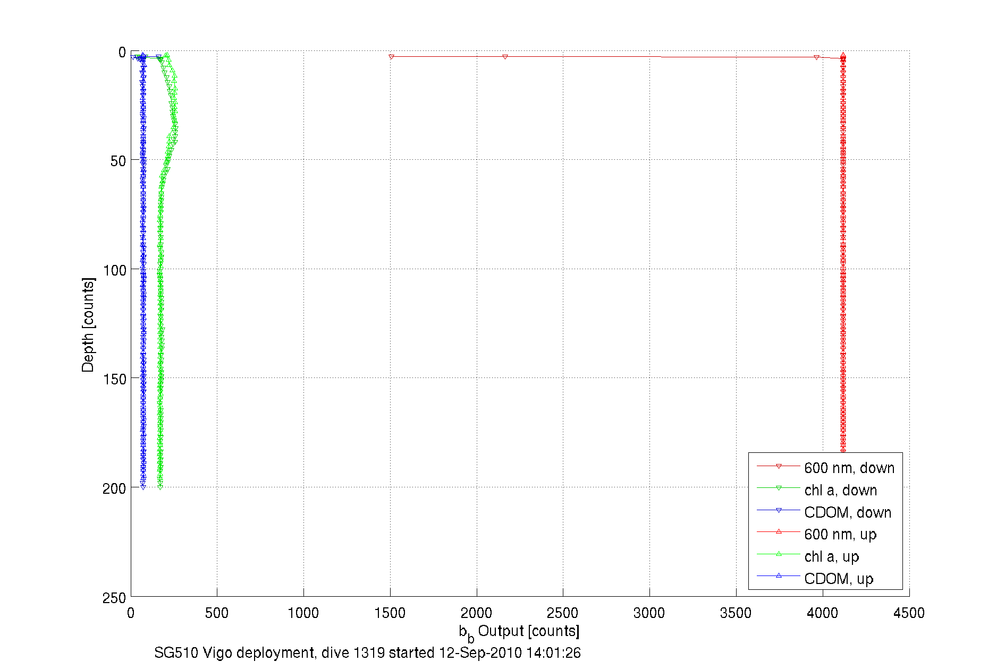The image size is (1005, 670).
Task: Click the x-axis tick label 2500
Action: pyautogui.click(x=563, y=613)
